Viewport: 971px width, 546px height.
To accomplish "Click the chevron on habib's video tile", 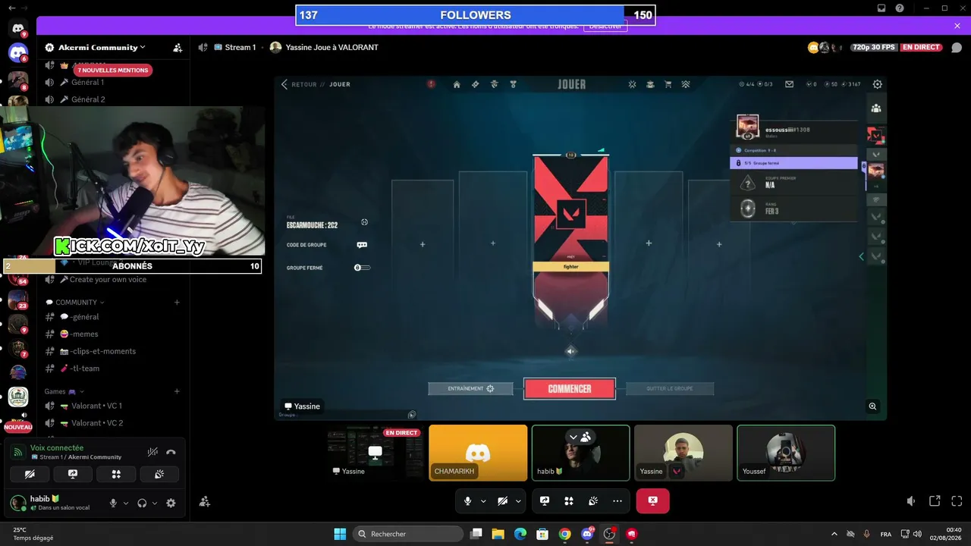I will pos(573,437).
